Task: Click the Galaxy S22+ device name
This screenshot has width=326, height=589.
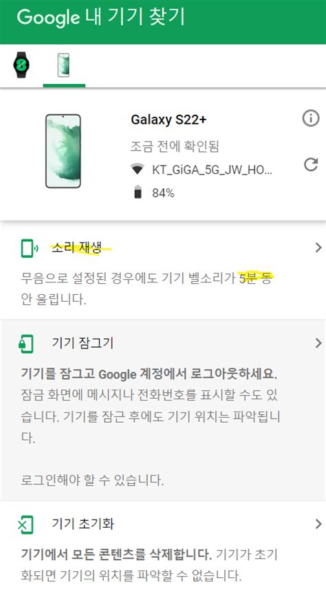Action: tap(169, 120)
